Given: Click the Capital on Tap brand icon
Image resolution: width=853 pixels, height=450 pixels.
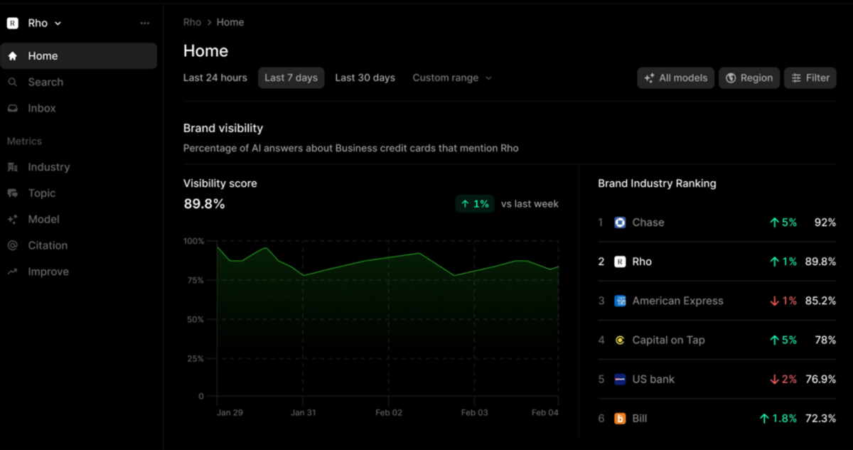Looking at the screenshot, I should tap(620, 340).
